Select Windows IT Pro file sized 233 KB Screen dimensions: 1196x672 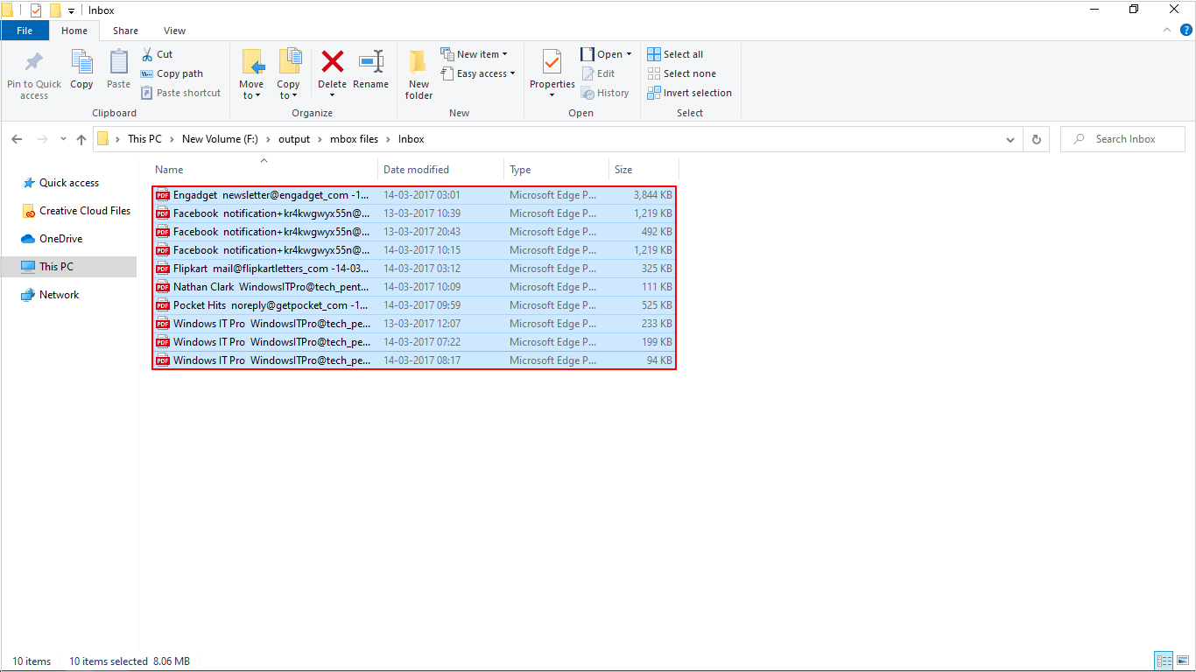(x=414, y=324)
